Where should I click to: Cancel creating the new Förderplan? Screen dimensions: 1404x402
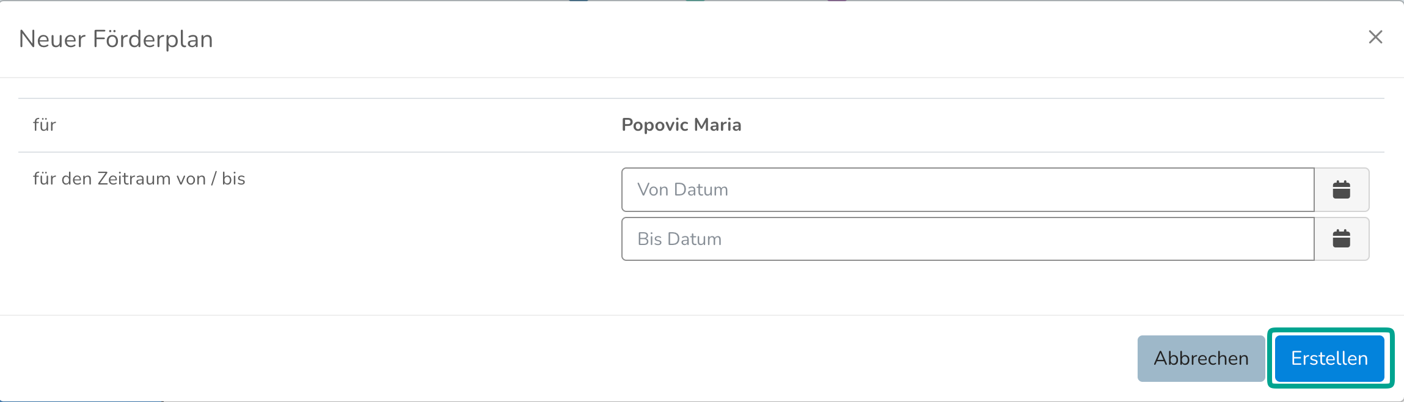[1201, 358]
